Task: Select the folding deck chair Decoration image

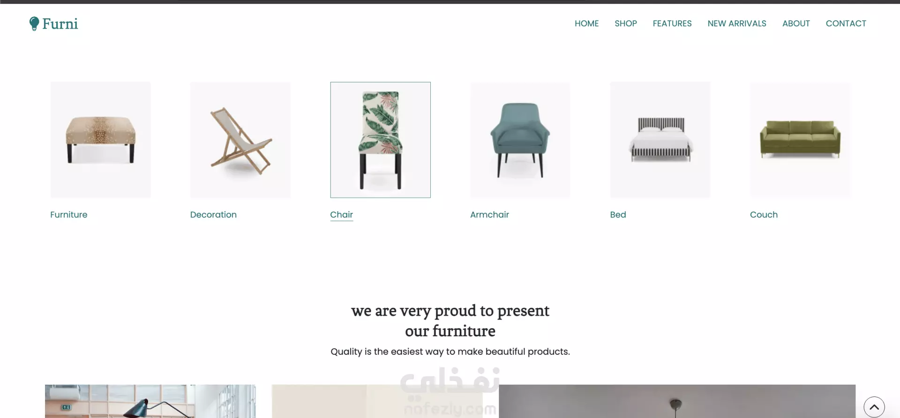Action: point(240,140)
